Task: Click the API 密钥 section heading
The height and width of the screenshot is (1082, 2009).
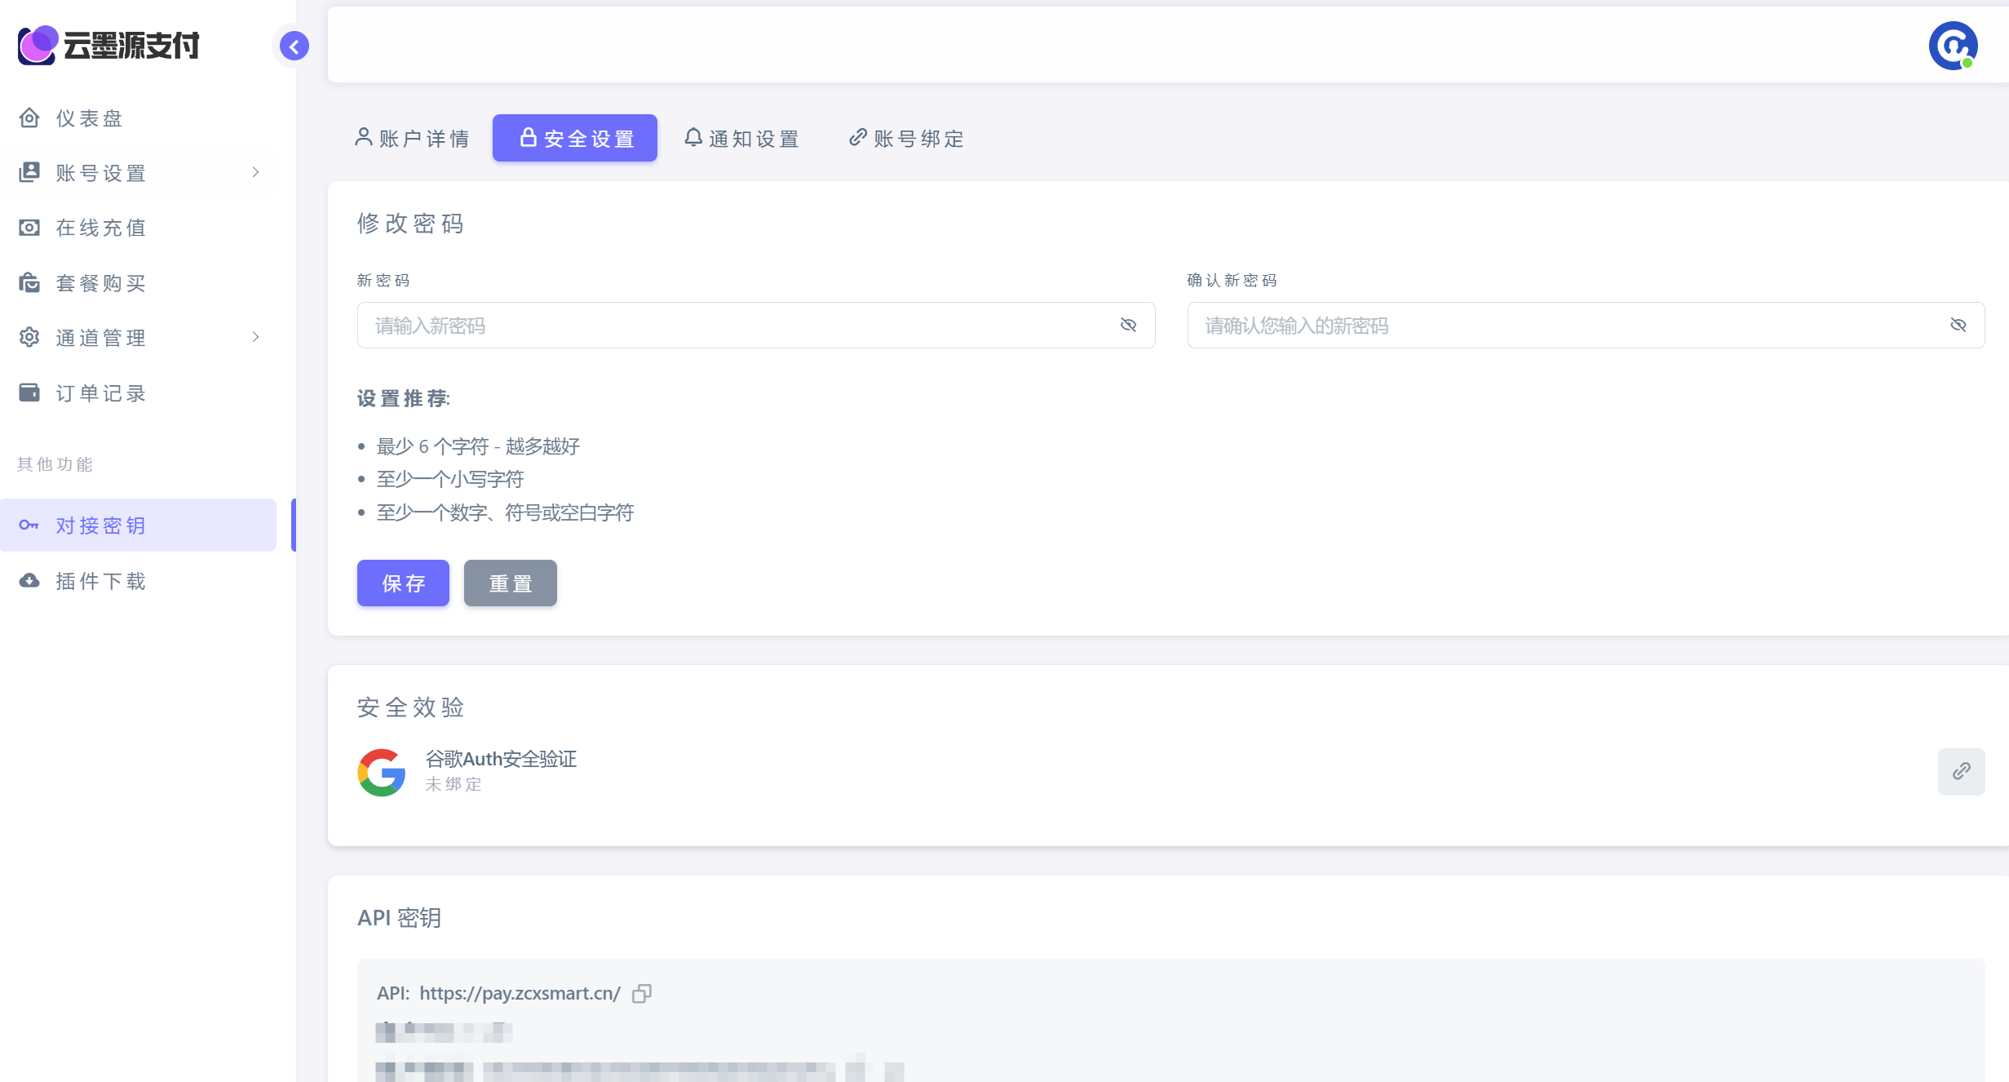Action: tap(400, 918)
